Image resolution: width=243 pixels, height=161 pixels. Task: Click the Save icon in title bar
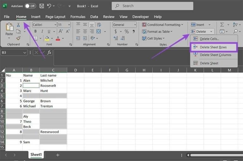(x=41, y=6)
